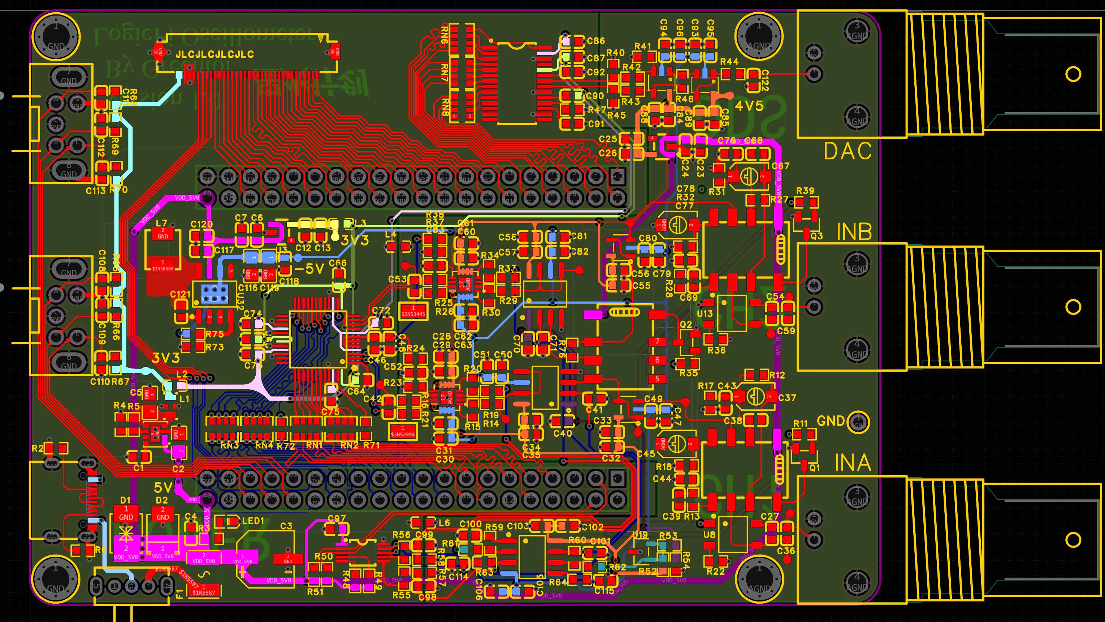Select the R36 resistor designator
Viewport: 1105px width, 622px height.
[716, 350]
